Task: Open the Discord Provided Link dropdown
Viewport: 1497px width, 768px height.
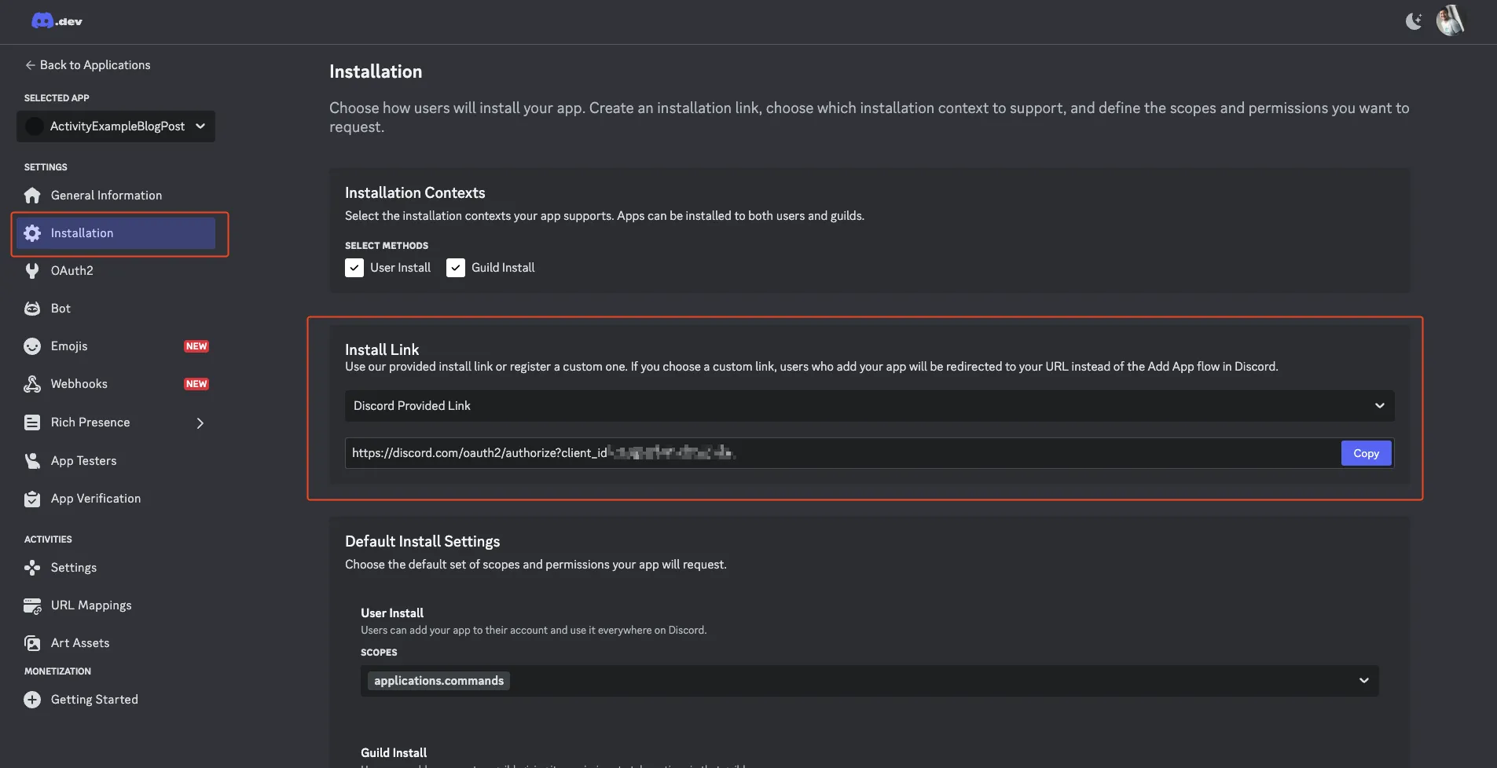Action: [x=869, y=406]
